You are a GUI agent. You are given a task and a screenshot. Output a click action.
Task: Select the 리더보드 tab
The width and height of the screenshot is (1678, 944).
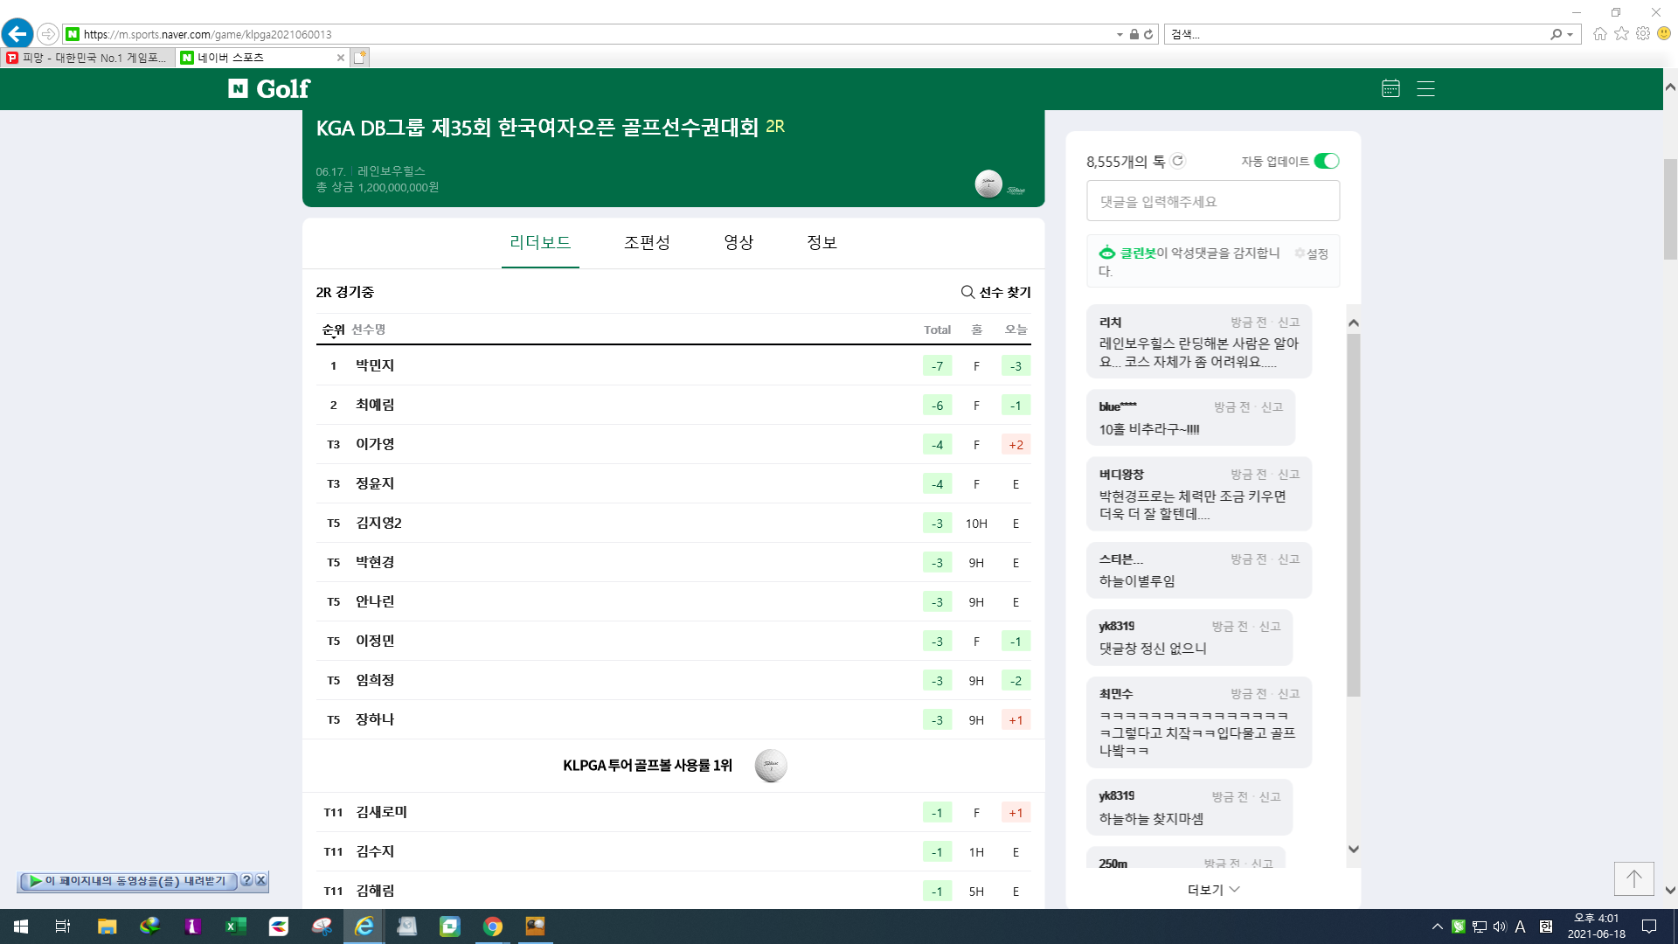point(540,242)
